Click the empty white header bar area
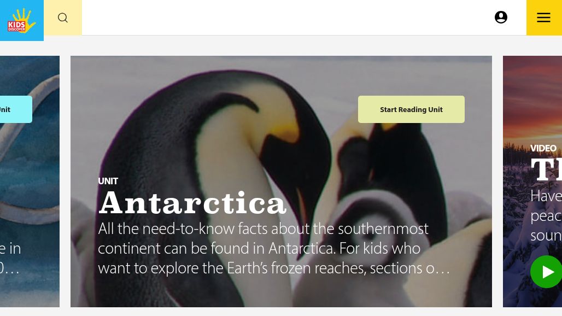 [x=286, y=17]
